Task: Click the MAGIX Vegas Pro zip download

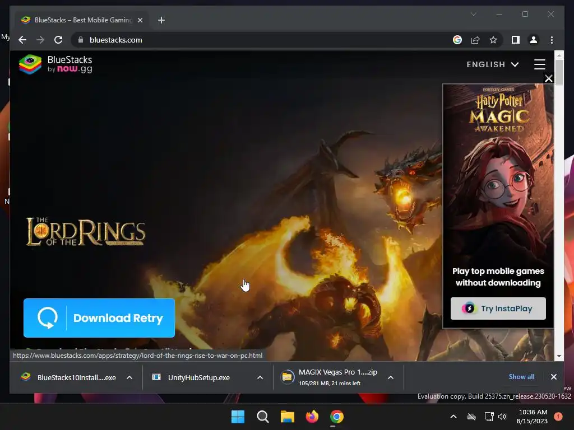Action: click(330, 377)
